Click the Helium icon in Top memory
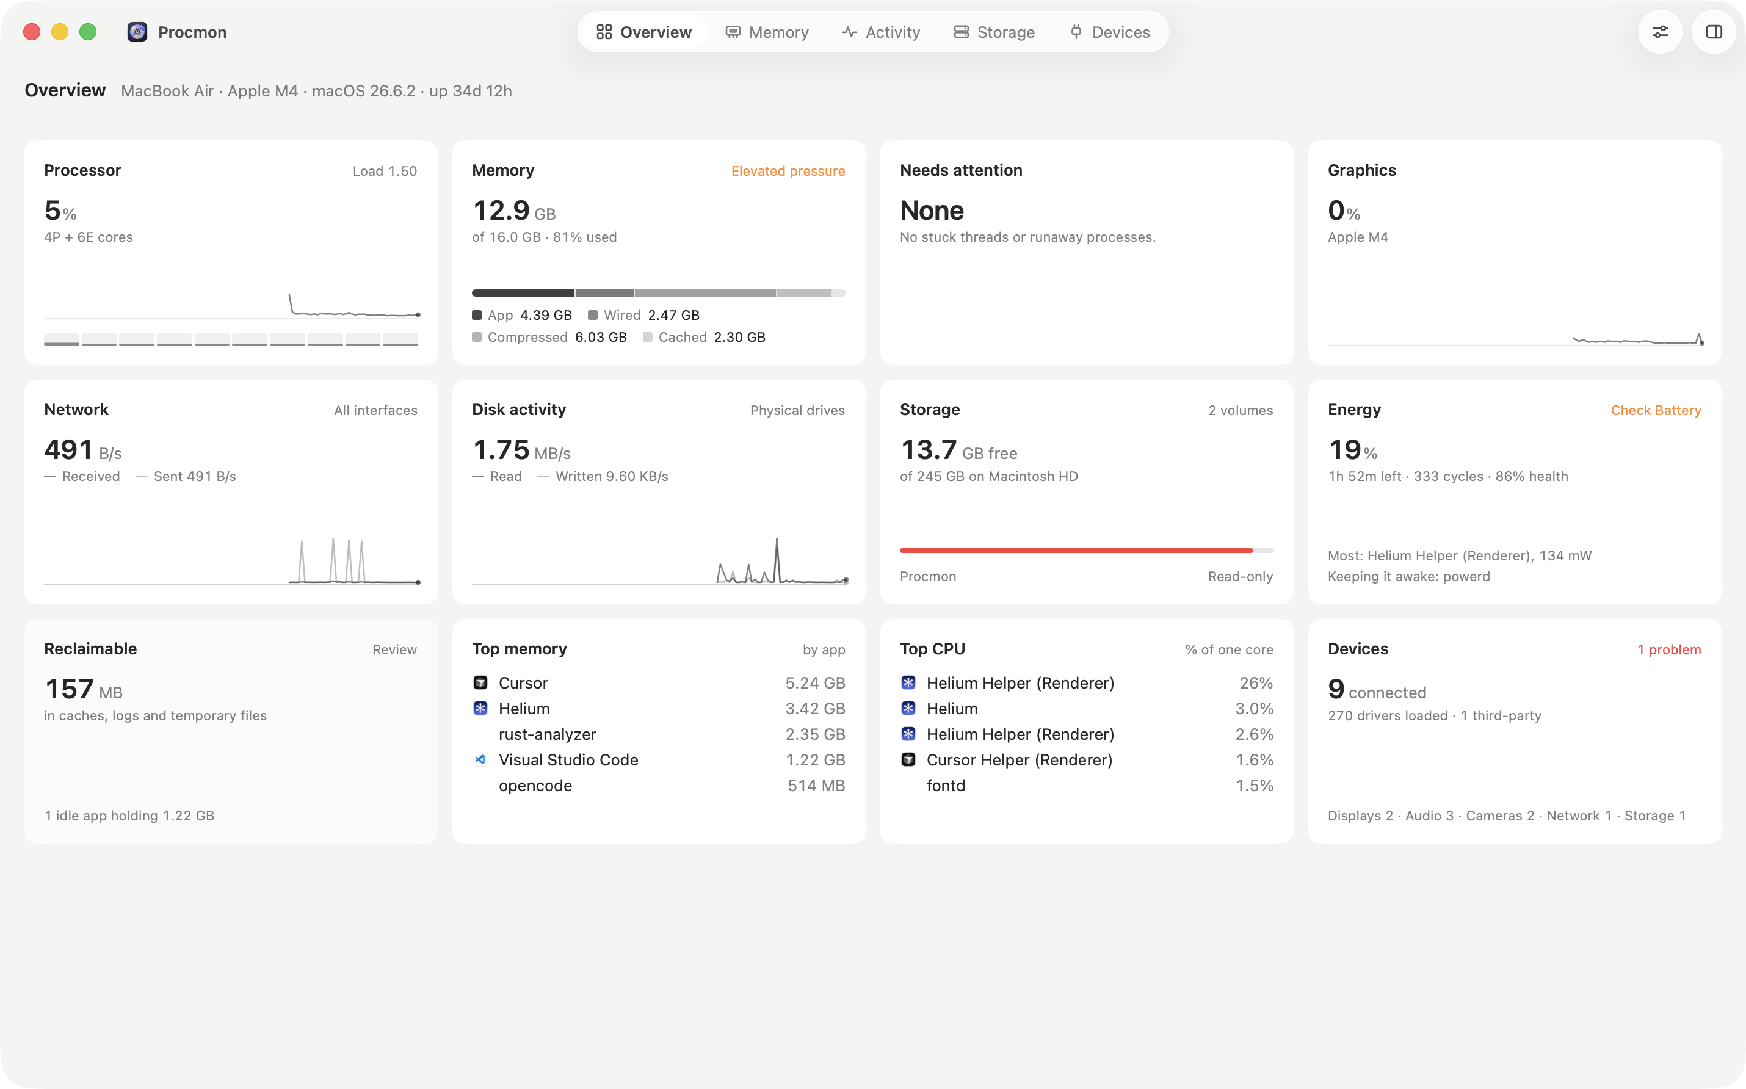Viewport: 1746px width, 1089px height. point(480,708)
